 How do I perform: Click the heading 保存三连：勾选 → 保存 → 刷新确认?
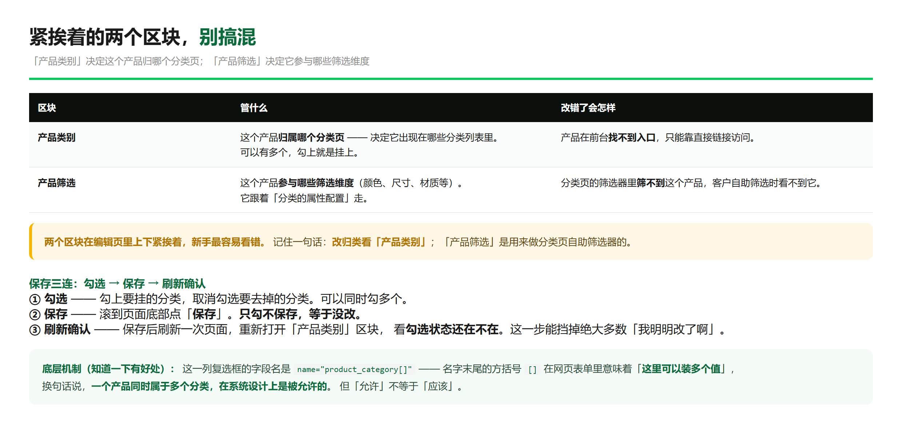click(117, 283)
